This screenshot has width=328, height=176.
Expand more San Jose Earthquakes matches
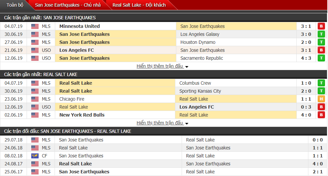coord(162,66)
